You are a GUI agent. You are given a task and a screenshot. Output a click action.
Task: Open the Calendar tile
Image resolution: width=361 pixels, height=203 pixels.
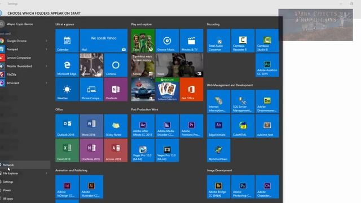[67, 41]
